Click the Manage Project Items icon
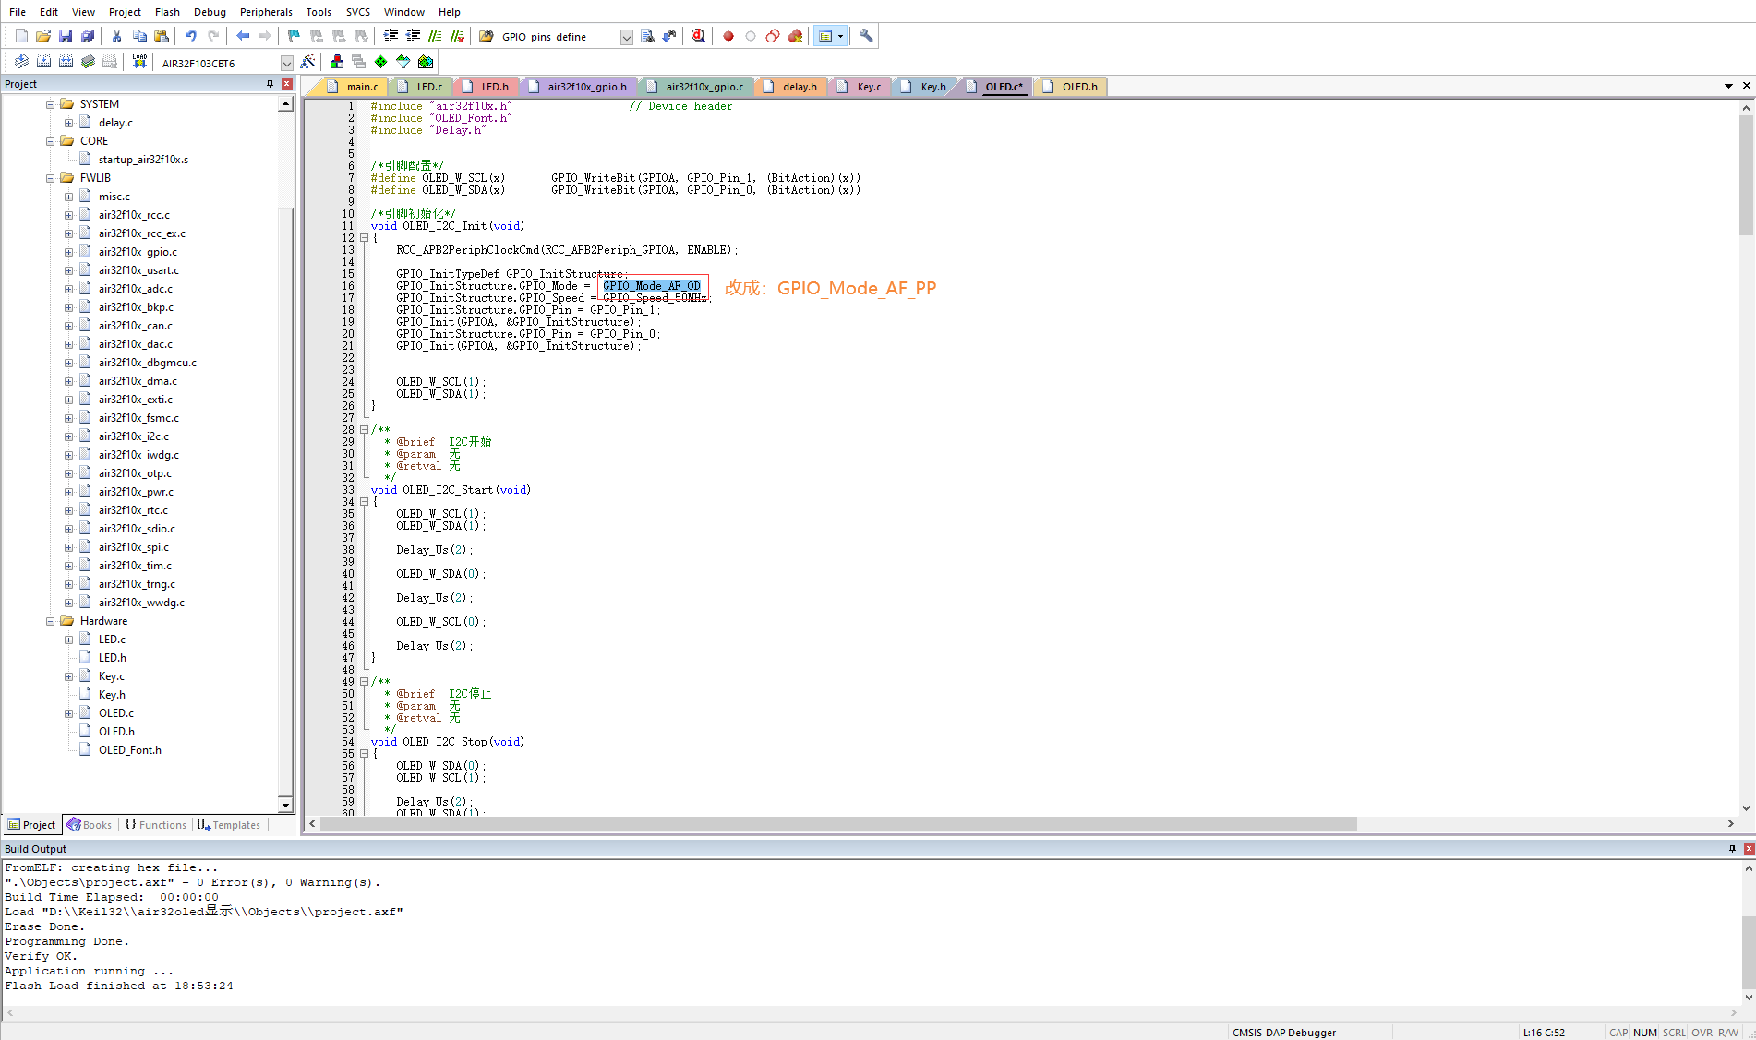Viewport: 1756px width, 1040px height. pos(337,62)
